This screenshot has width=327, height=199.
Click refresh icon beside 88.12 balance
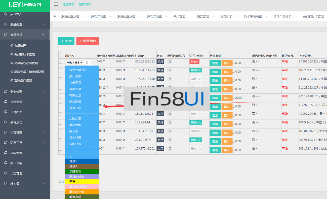tap(107, 88)
